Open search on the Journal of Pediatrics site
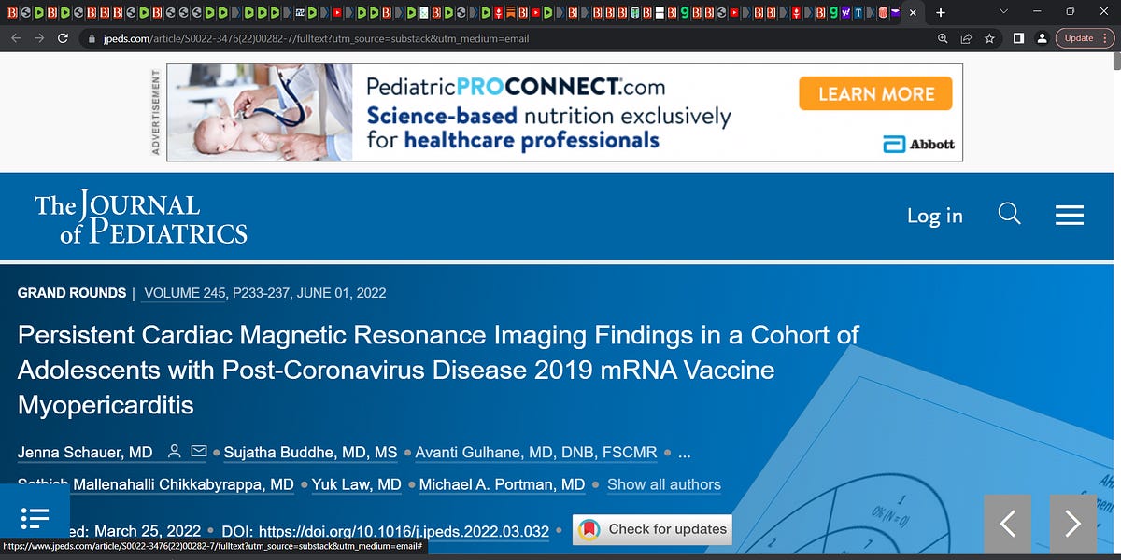 [1009, 215]
